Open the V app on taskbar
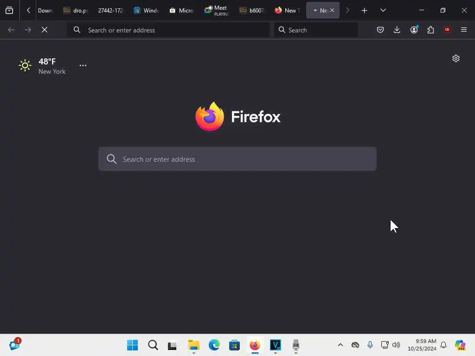This screenshot has height=356, width=475. coord(276,345)
